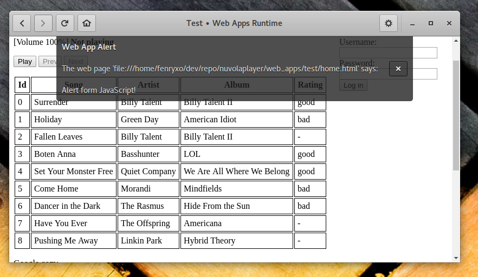Click the 'American Idiot' album cell

coord(237,120)
